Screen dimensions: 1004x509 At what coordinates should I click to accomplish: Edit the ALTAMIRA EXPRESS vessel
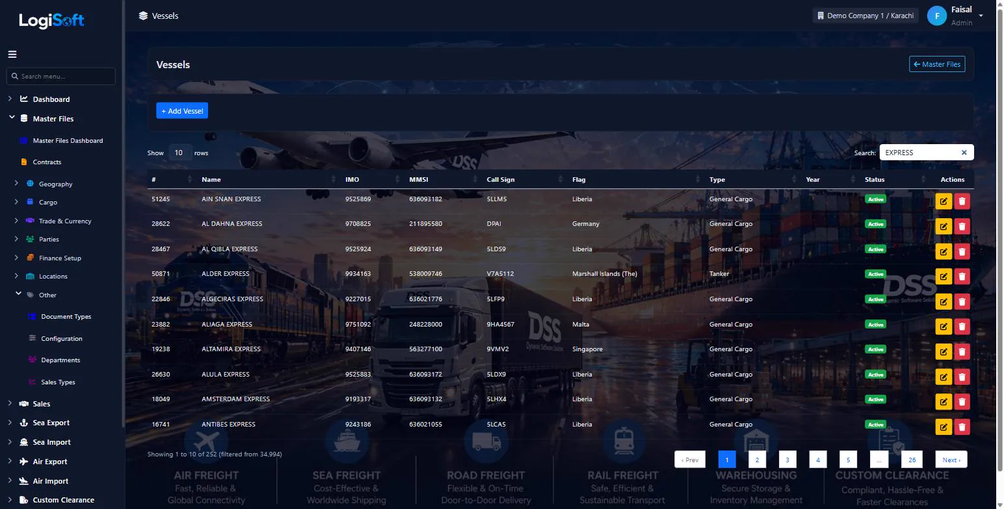[x=943, y=352]
